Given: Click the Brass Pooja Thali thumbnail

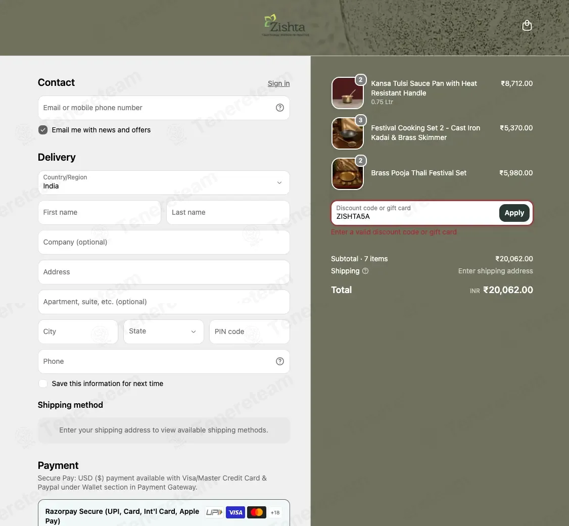Looking at the screenshot, I should point(347,173).
